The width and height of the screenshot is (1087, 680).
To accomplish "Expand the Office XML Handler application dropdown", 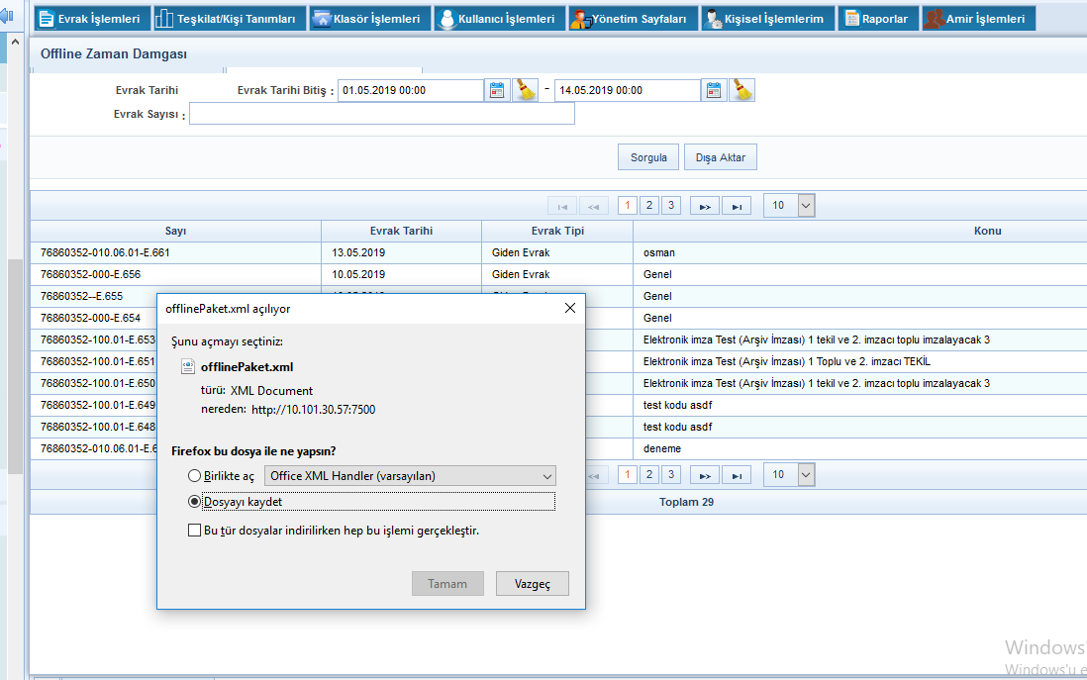I will (x=410, y=476).
